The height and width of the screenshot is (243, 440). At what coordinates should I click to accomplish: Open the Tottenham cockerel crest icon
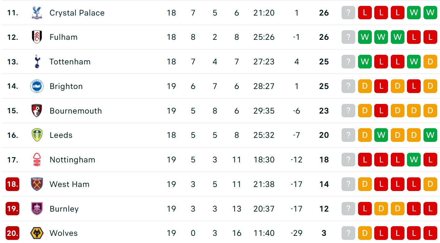click(x=37, y=62)
